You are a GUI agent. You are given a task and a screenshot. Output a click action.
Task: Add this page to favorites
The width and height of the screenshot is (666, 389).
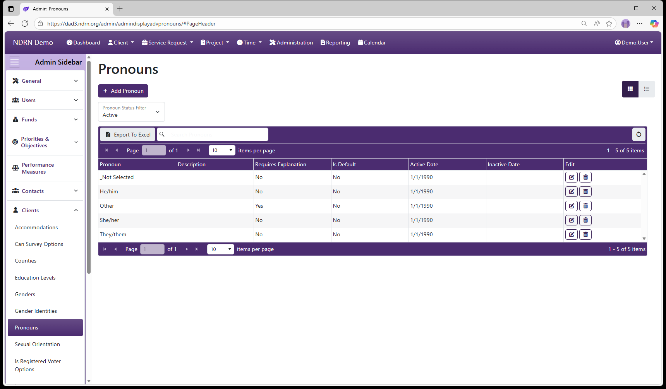point(609,24)
